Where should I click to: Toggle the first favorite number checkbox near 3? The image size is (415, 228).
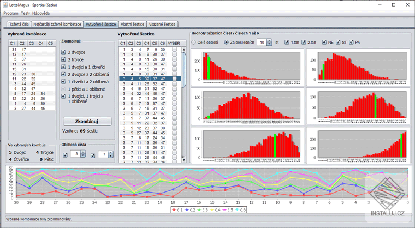click(x=65, y=155)
